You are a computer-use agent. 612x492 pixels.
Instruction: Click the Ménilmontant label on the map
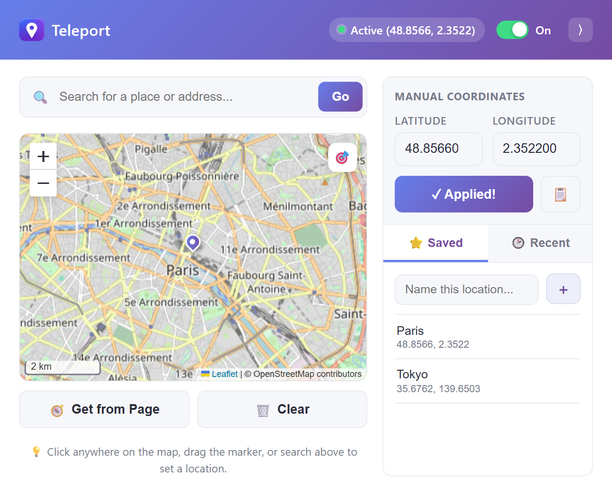point(298,206)
